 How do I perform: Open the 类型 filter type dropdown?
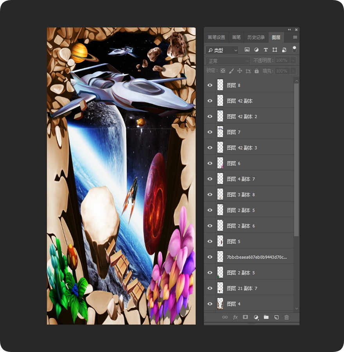pos(222,50)
